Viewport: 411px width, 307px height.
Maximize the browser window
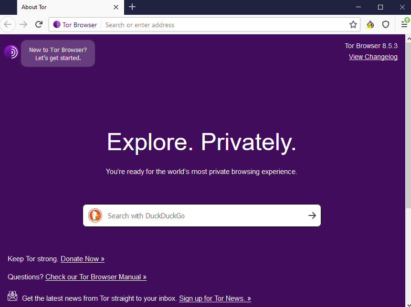tap(380, 7)
